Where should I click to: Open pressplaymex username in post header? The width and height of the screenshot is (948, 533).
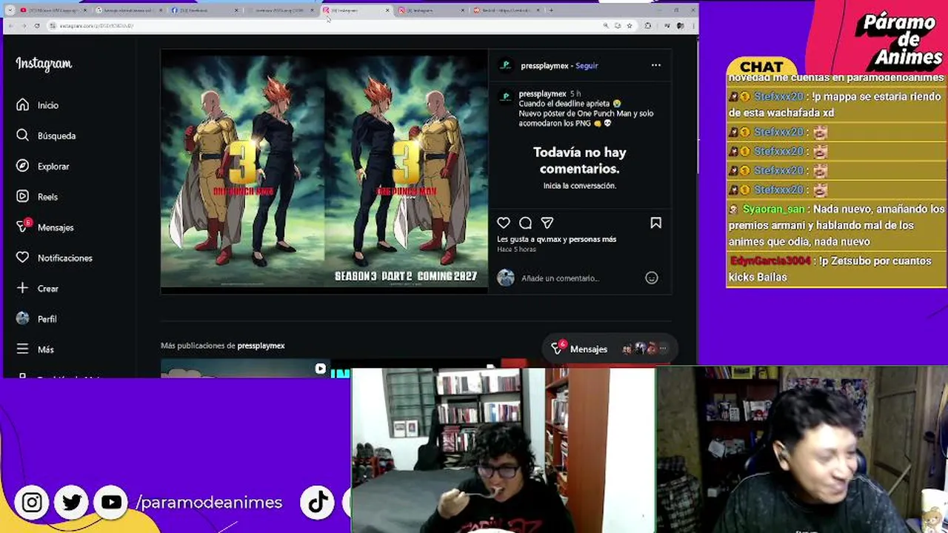(544, 66)
